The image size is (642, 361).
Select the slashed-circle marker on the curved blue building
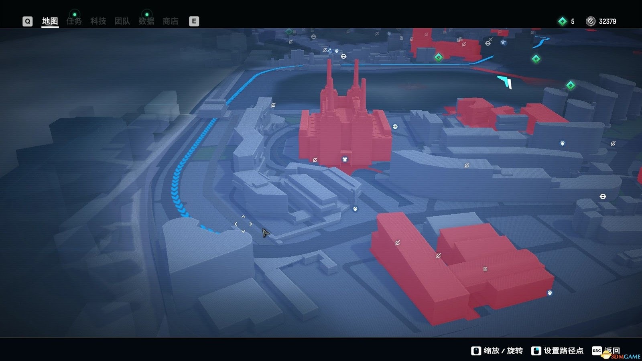(467, 165)
